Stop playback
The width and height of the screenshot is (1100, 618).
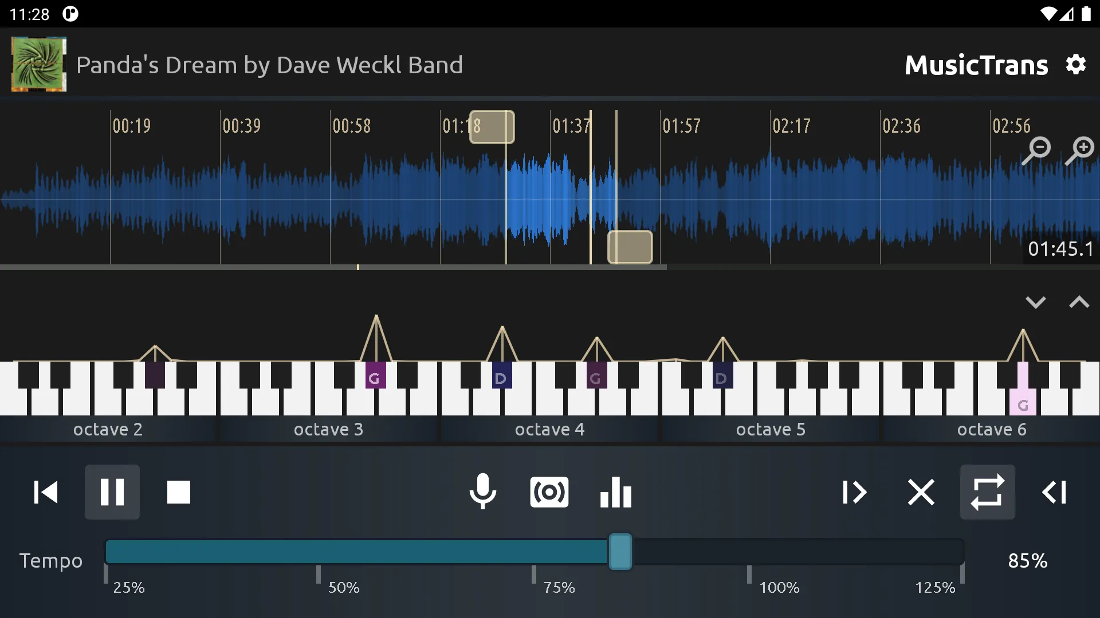point(178,492)
